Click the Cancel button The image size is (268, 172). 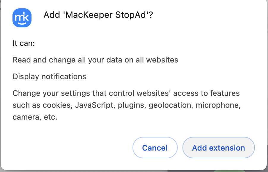[x=155, y=148]
